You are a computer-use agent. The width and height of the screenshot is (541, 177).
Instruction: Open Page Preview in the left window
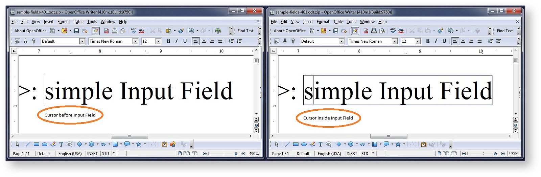[123, 31]
